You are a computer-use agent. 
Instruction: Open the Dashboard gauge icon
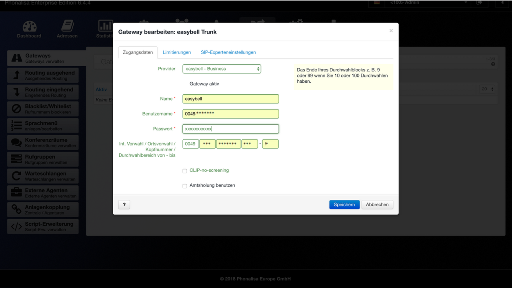[29, 26]
